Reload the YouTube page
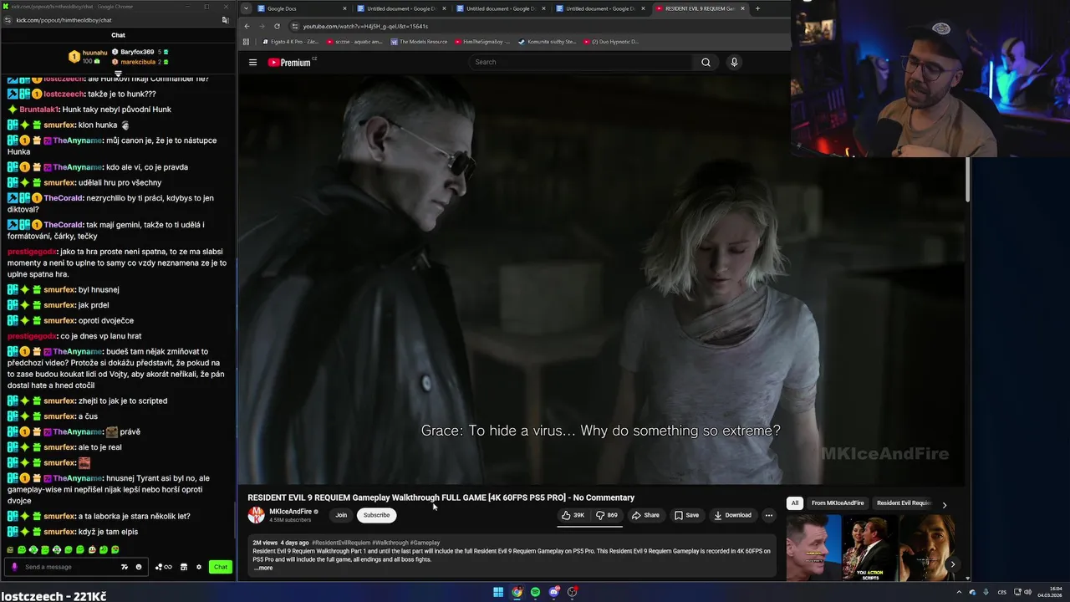The height and width of the screenshot is (602, 1070). [x=277, y=26]
